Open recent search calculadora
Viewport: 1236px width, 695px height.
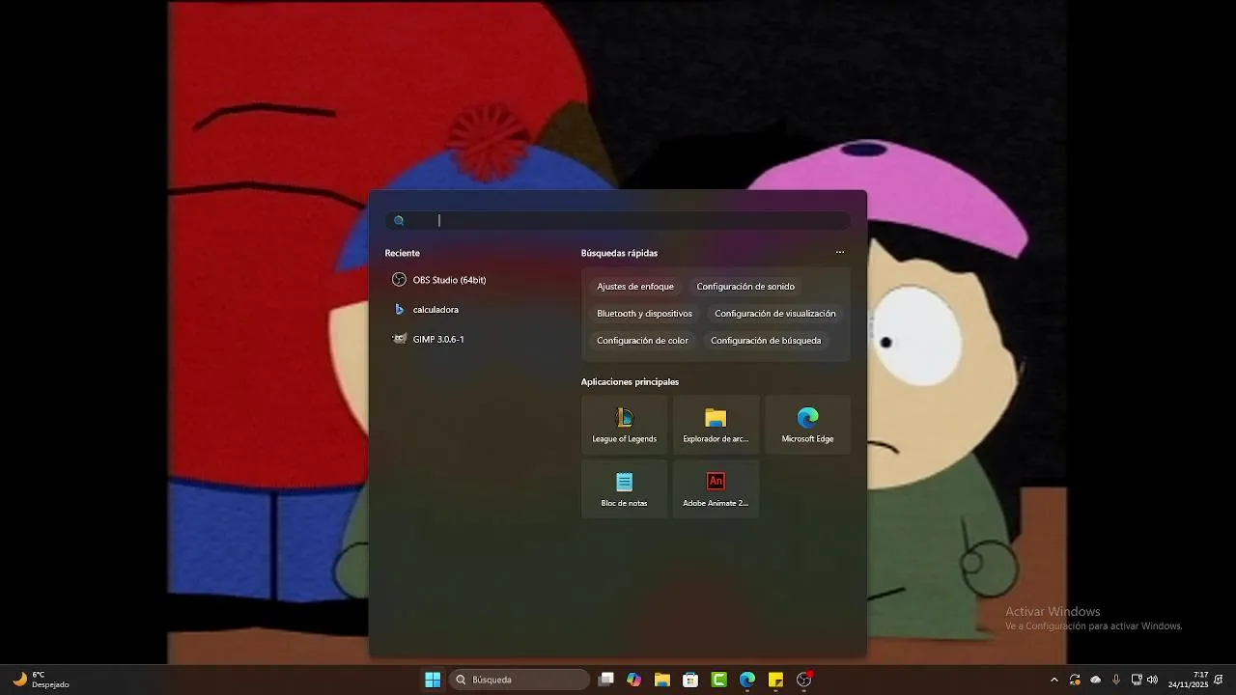click(x=426, y=310)
